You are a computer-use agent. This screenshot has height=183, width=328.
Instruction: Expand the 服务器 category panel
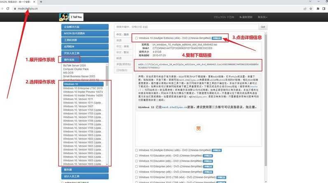pyautogui.click(x=85, y=169)
